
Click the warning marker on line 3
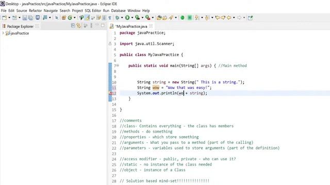coord(110,44)
